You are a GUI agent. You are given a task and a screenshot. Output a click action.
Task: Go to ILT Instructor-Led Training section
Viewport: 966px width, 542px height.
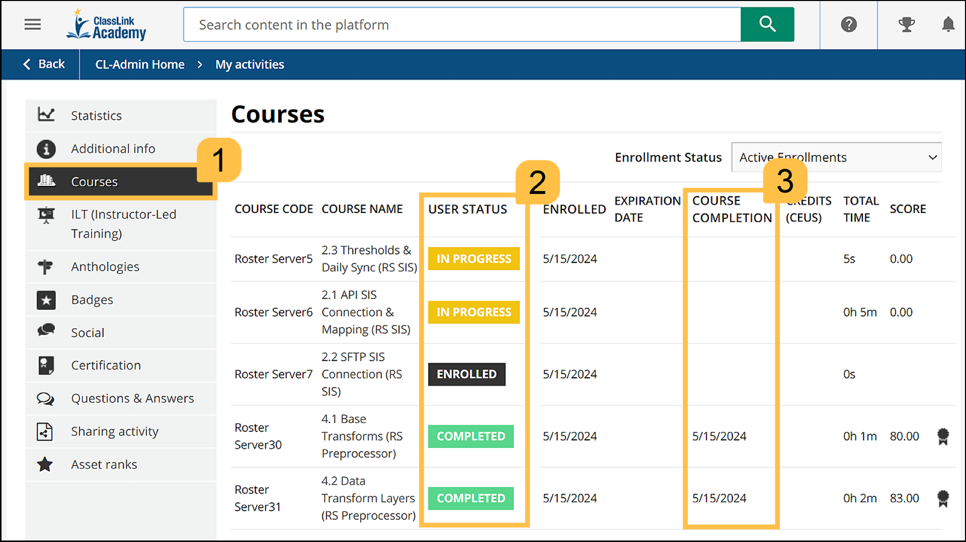[123, 224]
